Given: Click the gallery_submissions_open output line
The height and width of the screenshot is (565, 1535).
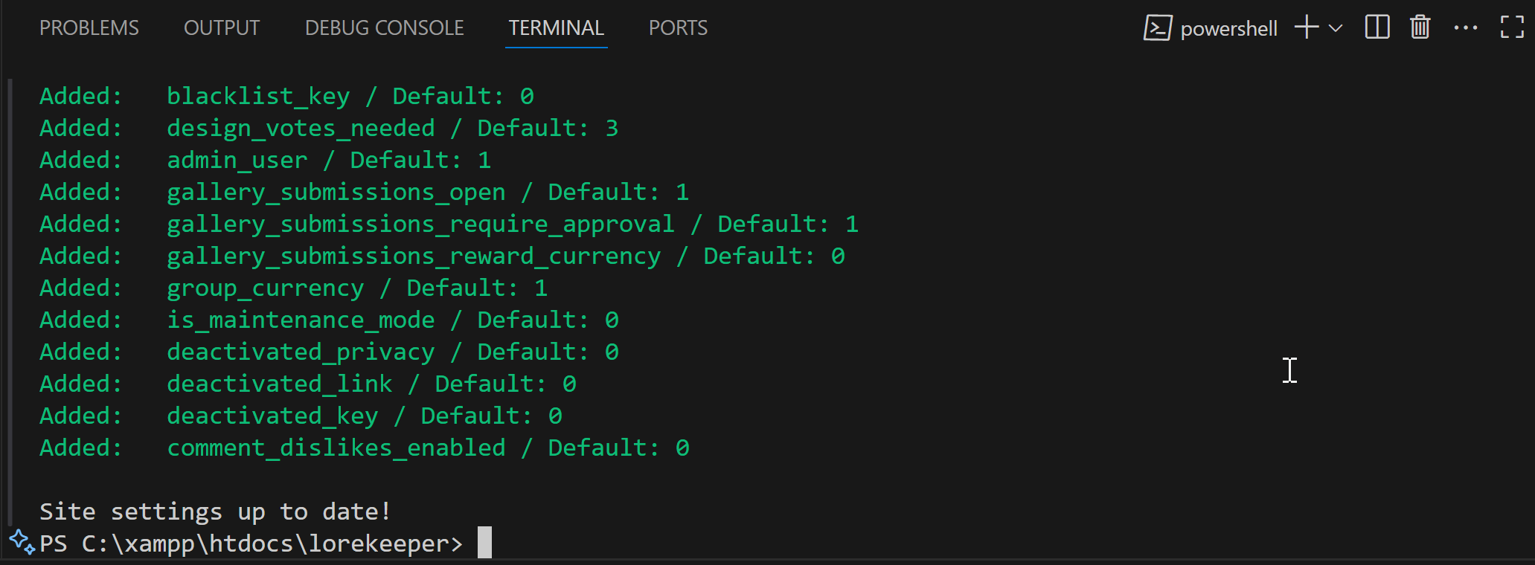Looking at the screenshot, I should (365, 192).
